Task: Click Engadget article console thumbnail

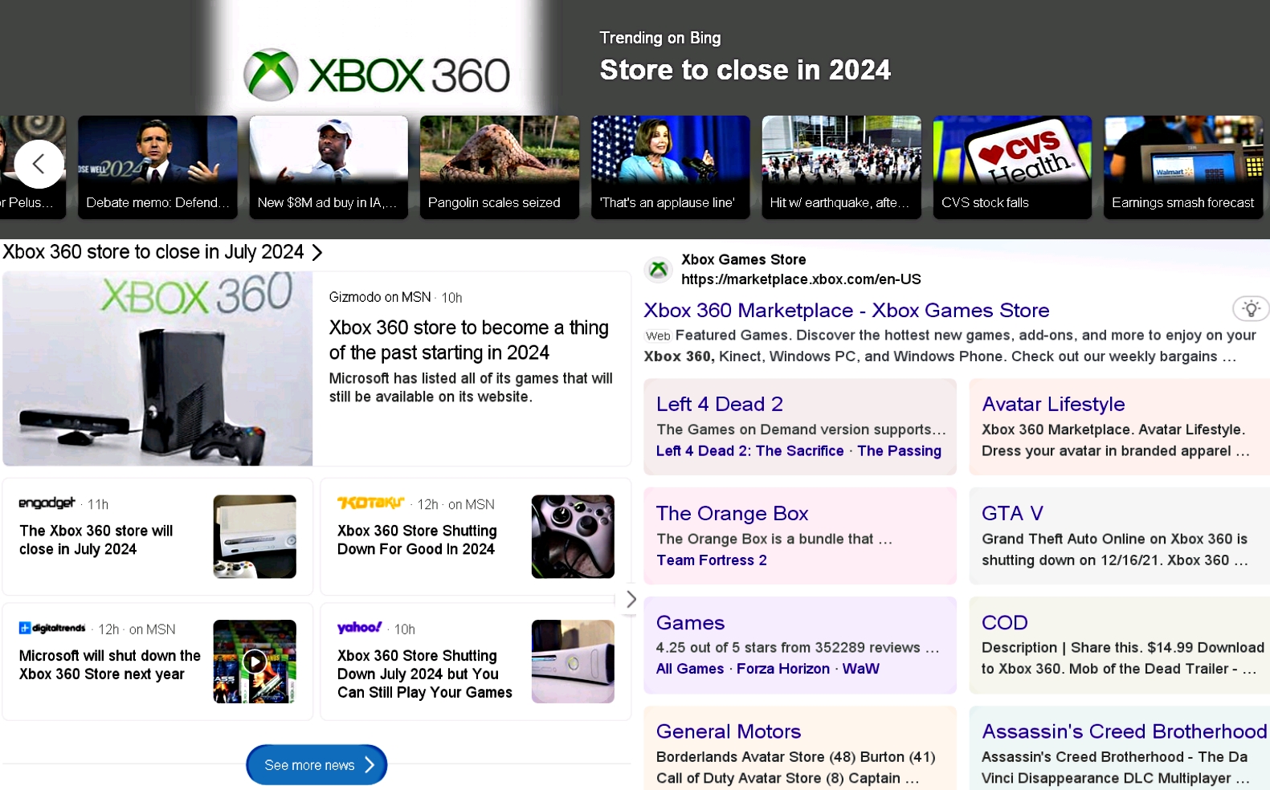Action: tap(255, 536)
